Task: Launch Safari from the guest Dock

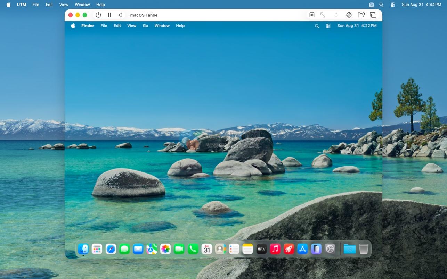Action: (111, 249)
